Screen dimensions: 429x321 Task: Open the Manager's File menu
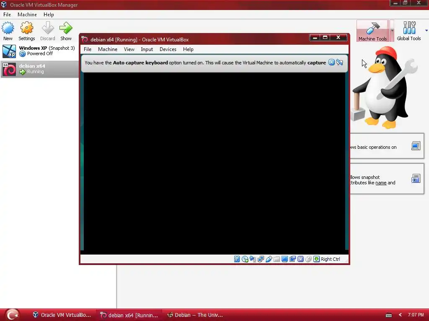coord(7,15)
